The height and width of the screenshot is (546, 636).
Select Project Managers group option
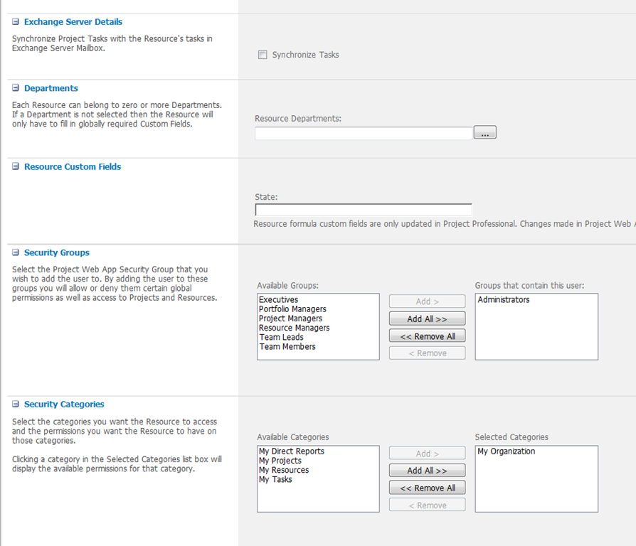click(x=290, y=318)
